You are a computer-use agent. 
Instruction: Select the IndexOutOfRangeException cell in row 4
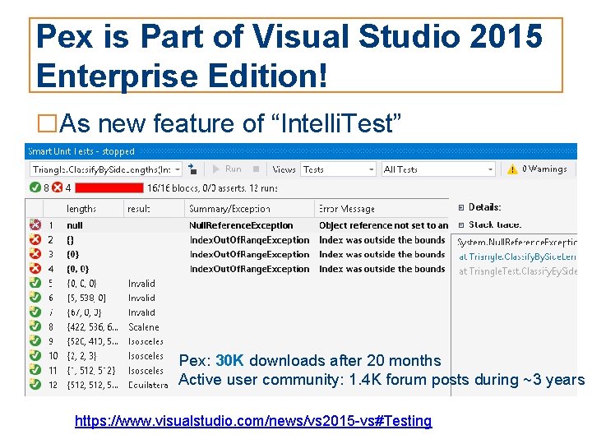click(249, 269)
